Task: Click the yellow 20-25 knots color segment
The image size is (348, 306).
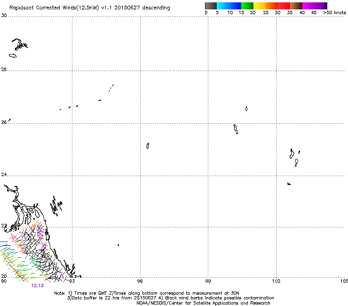Action: [260, 6]
